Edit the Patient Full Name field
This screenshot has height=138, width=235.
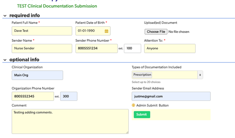tap(42, 31)
